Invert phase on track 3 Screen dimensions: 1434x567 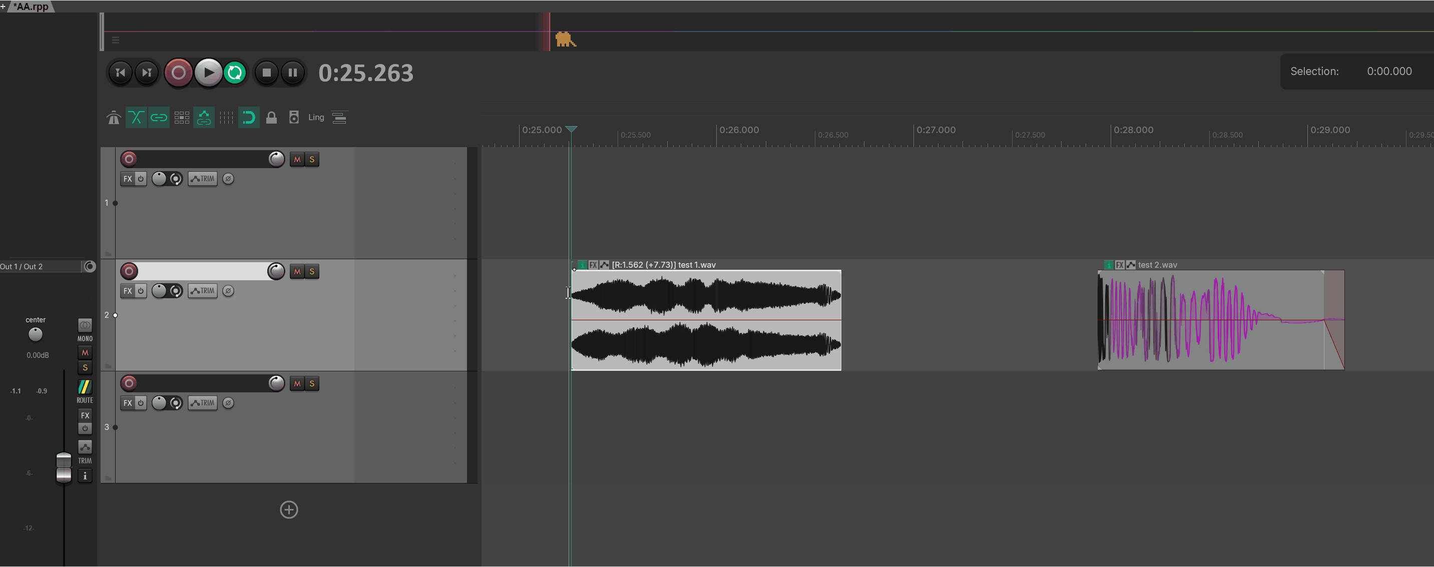228,403
